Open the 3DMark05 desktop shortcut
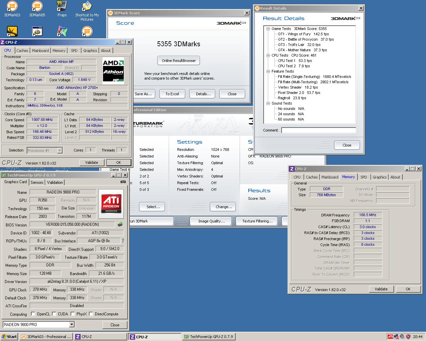 tap(37, 9)
